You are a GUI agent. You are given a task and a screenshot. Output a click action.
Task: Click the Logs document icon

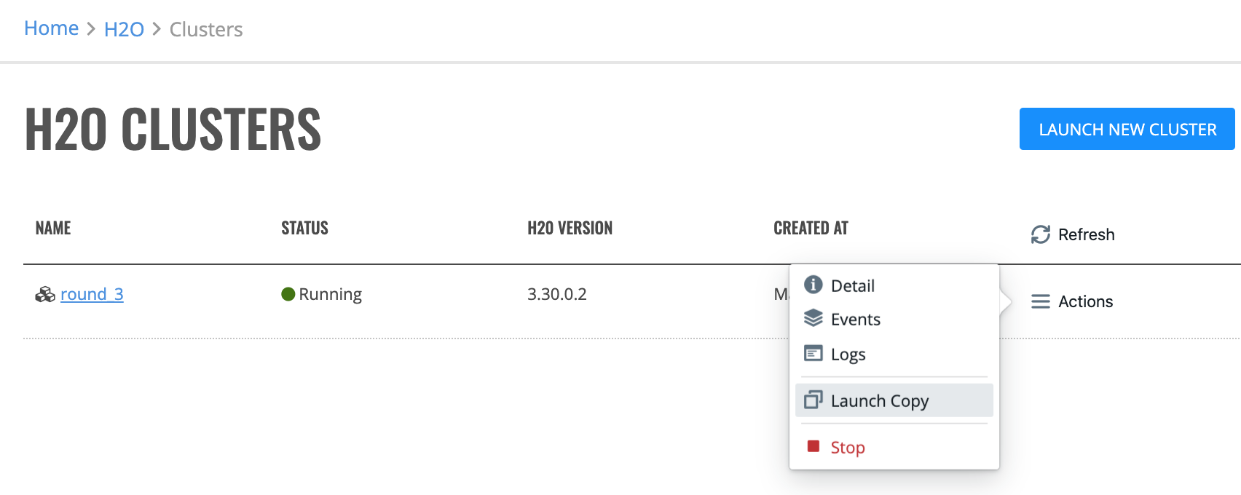[x=813, y=353]
